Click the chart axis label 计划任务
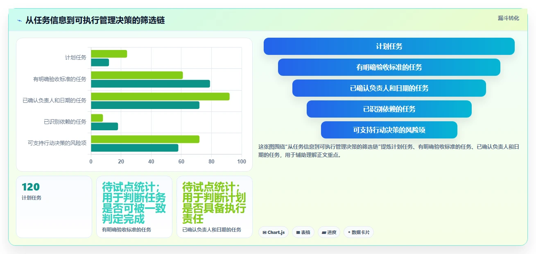The width and height of the screenshot is (536, 254). click(x=76, y=58)
